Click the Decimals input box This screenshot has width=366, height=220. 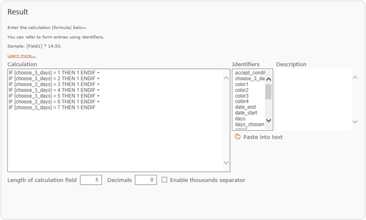tap(146, 180)
